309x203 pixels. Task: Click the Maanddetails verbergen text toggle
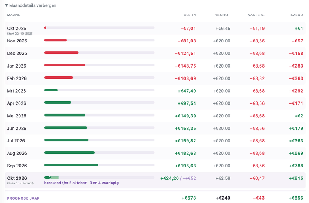click(33, 5)
